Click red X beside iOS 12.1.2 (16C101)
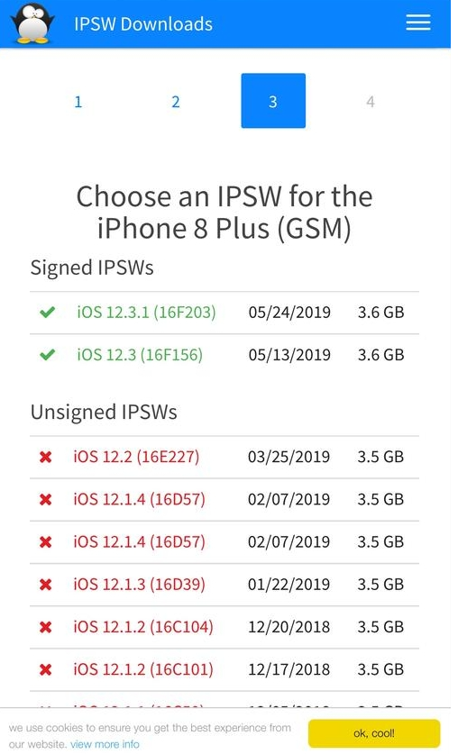The height and width of the screenshot is (754, 458). [x=46, y=670]
